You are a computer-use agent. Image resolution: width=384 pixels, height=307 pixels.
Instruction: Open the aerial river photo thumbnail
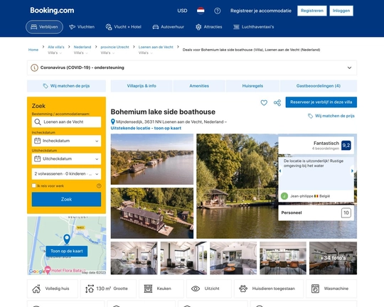(x=152, y=159)
